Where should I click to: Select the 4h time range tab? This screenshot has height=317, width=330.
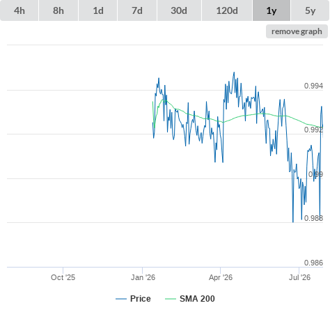[x=19, y=10]
